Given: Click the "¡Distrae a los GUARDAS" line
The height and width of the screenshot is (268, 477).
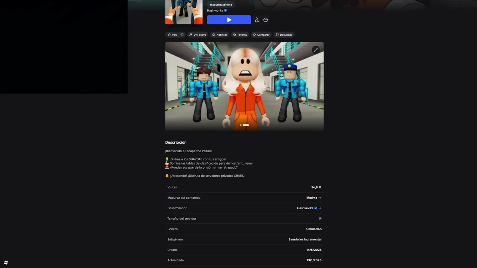Looking at the screenshot, I should pyautogui.click(x=195, y=159).
